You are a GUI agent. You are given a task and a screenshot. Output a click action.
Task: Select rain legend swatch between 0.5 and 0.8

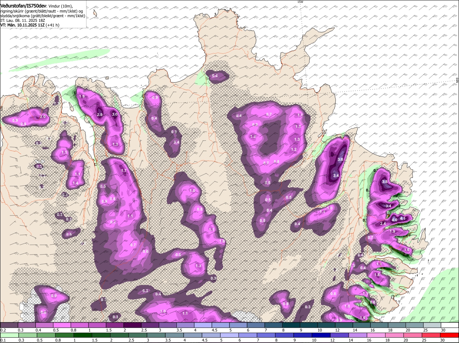pos(46,335)
